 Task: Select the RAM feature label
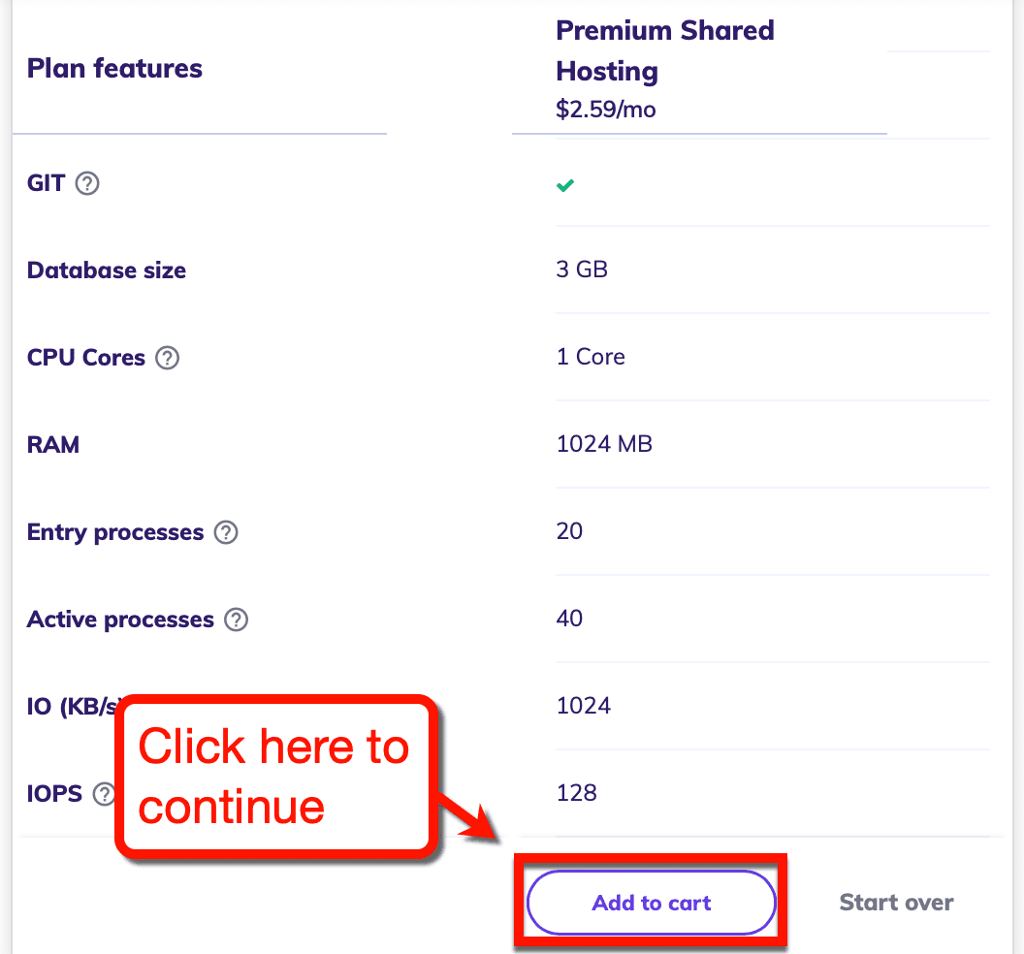coord(53,444)
